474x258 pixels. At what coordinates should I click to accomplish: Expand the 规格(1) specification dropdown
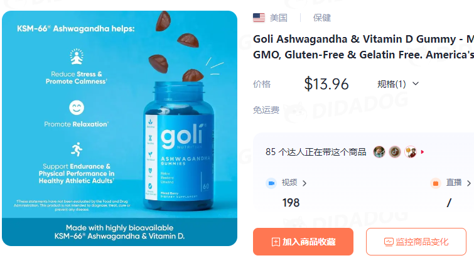(398, 84)
